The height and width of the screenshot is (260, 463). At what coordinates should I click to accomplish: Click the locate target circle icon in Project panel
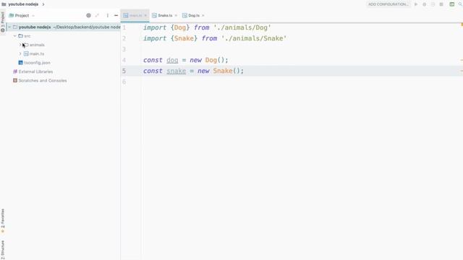pos(88,15)
